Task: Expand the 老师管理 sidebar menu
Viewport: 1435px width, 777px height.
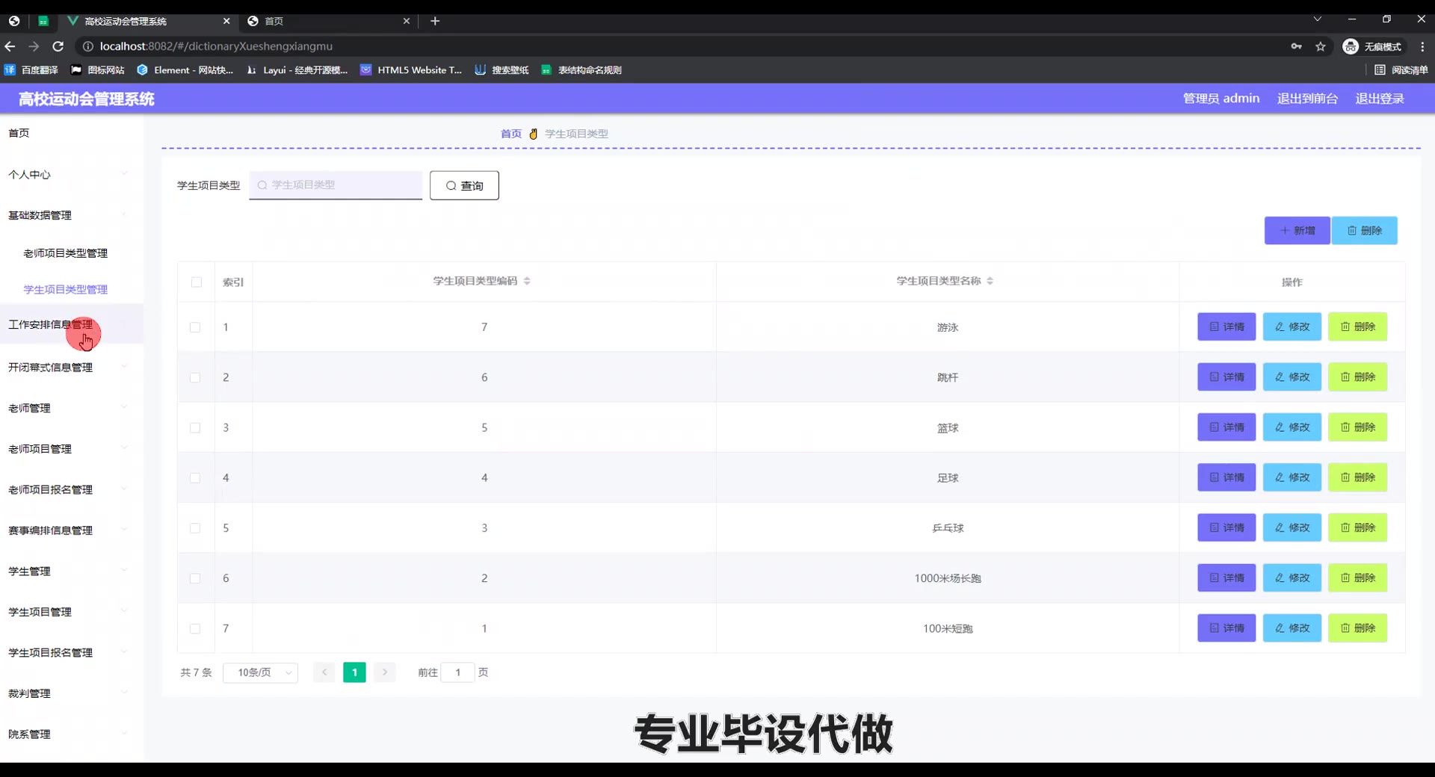Action: coord(72,408)
